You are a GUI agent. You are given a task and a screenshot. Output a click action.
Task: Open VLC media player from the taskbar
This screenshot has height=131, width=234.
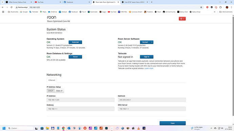click(x=139, y=128)
